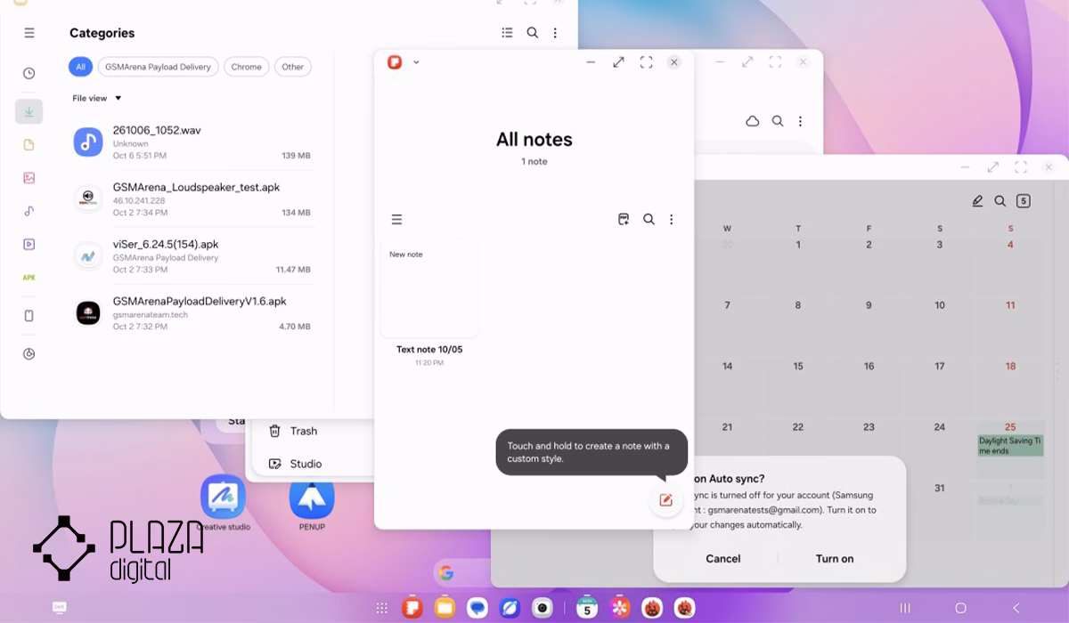
Task: Tap DeX icon at taskbar left
Action: click(x=60, y=608)
